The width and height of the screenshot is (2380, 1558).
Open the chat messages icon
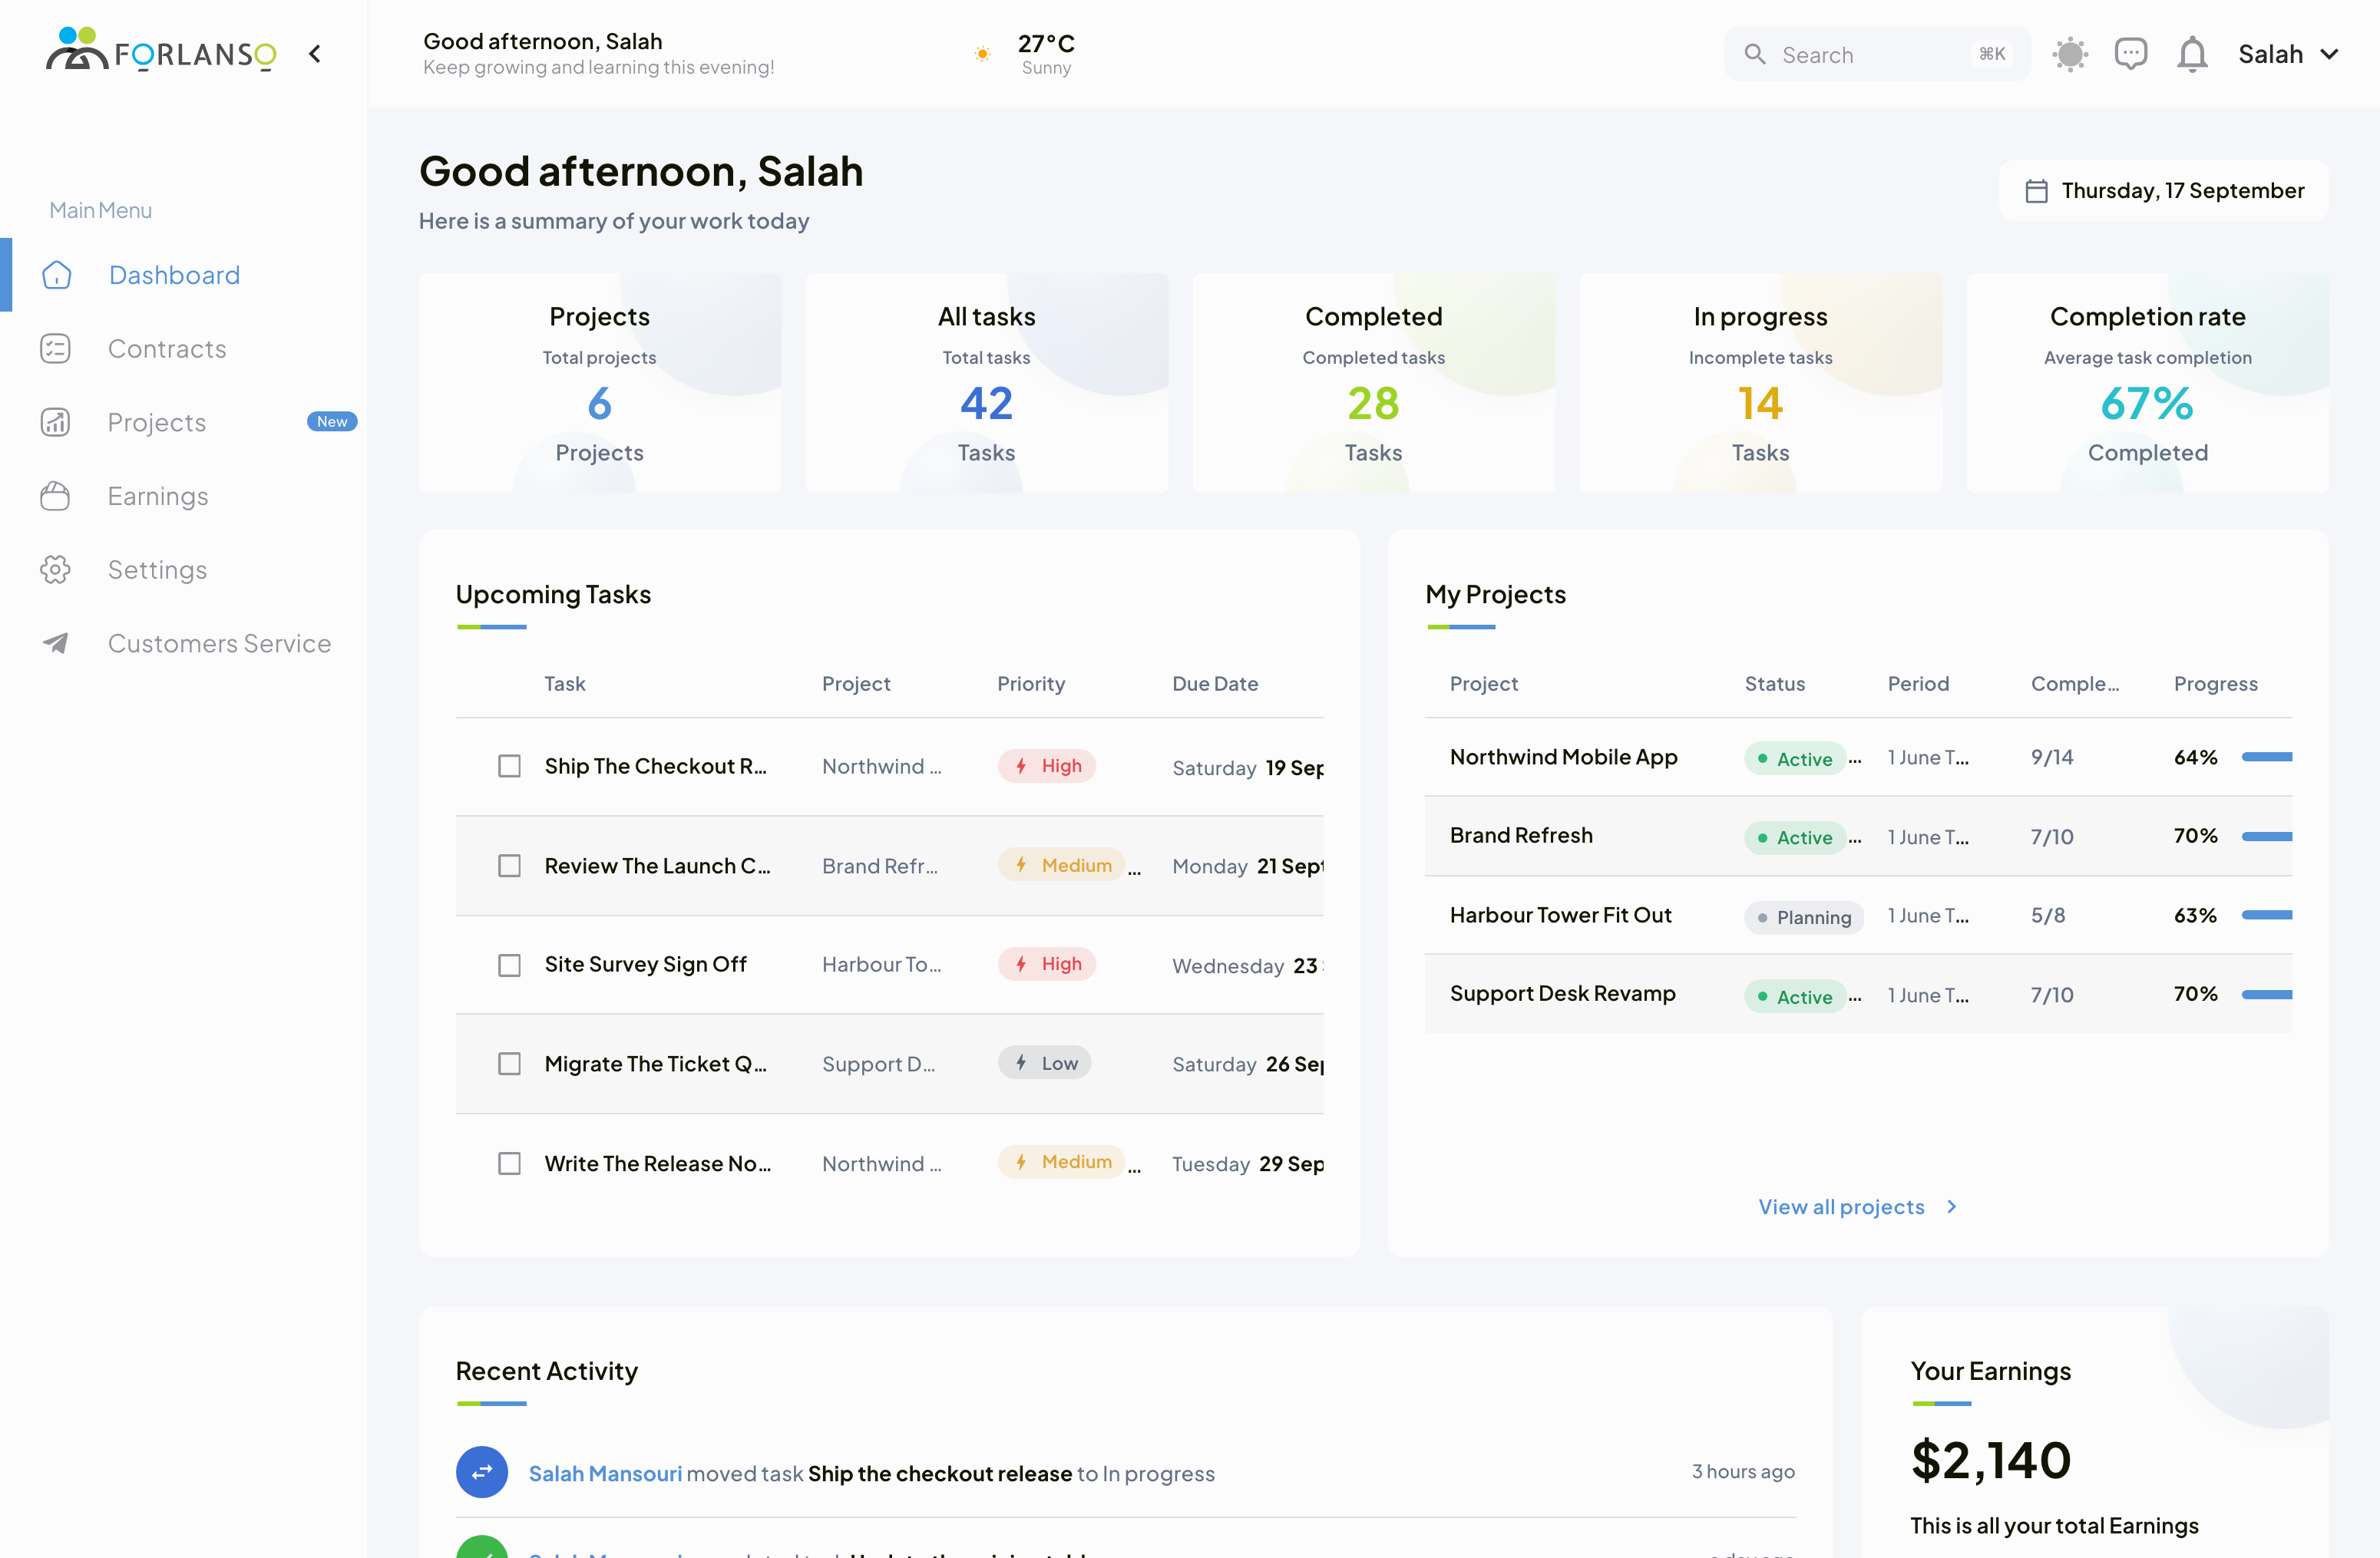pos(2131,54)
